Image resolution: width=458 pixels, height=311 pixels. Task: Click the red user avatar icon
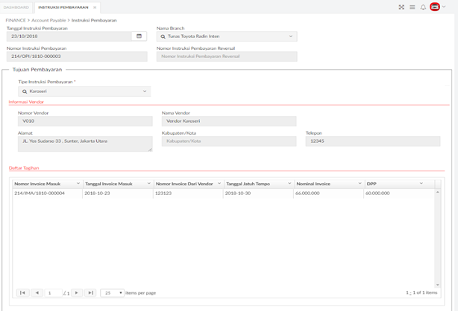click(x=435, y=7)
